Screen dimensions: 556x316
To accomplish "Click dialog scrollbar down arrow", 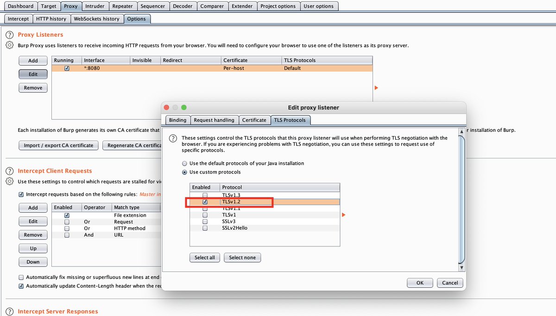I will 461,268.
